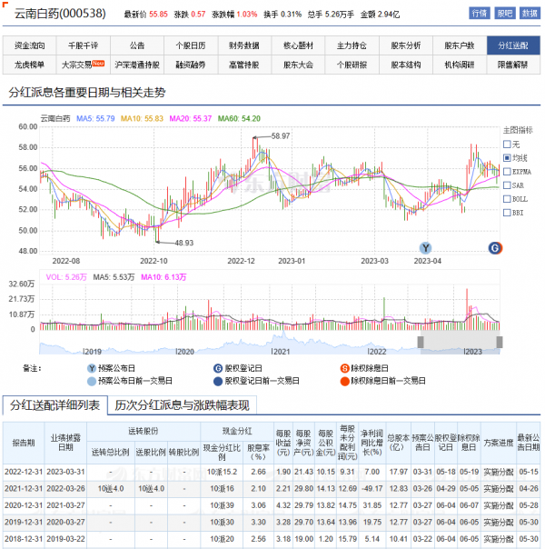
Task: Click the New badge on 大宗交易
Action: pyautogui.click(x=98, y=62)
